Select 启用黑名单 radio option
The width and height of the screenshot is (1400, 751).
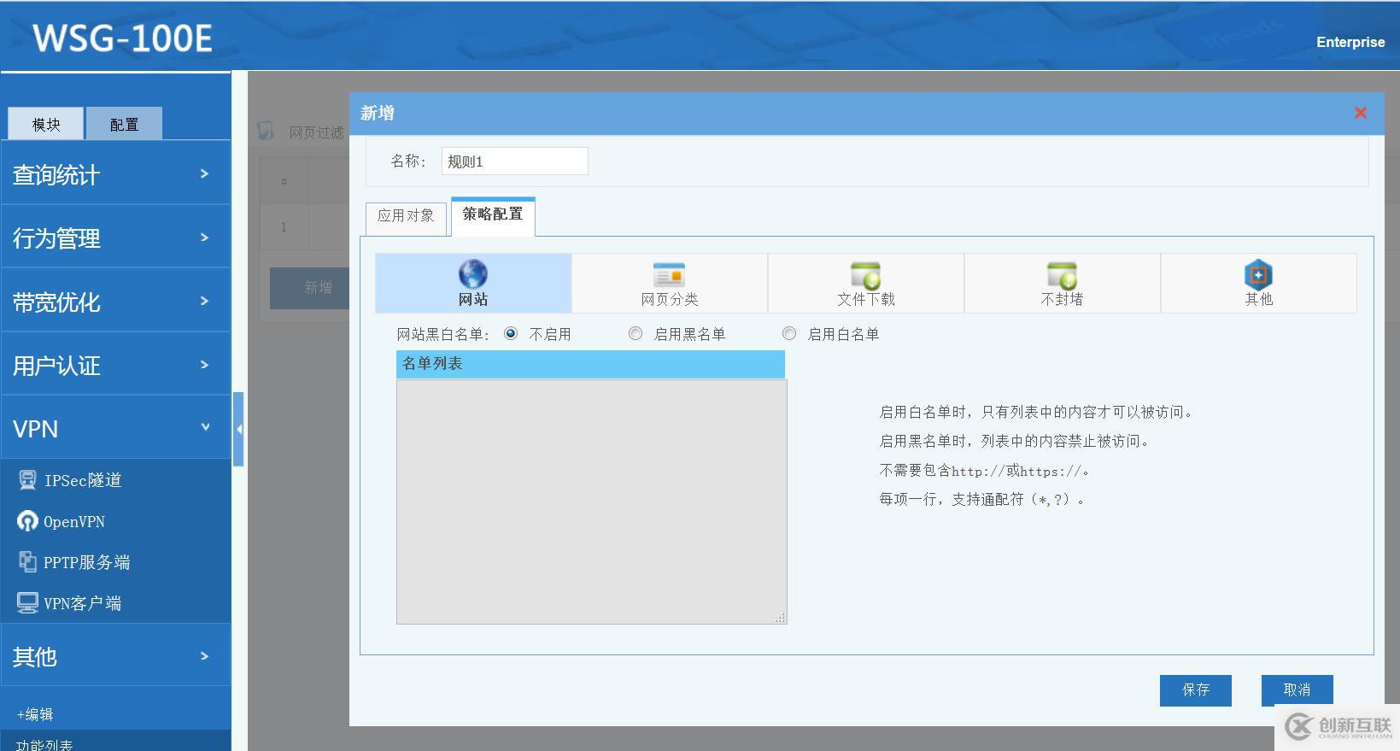[636, 334]
